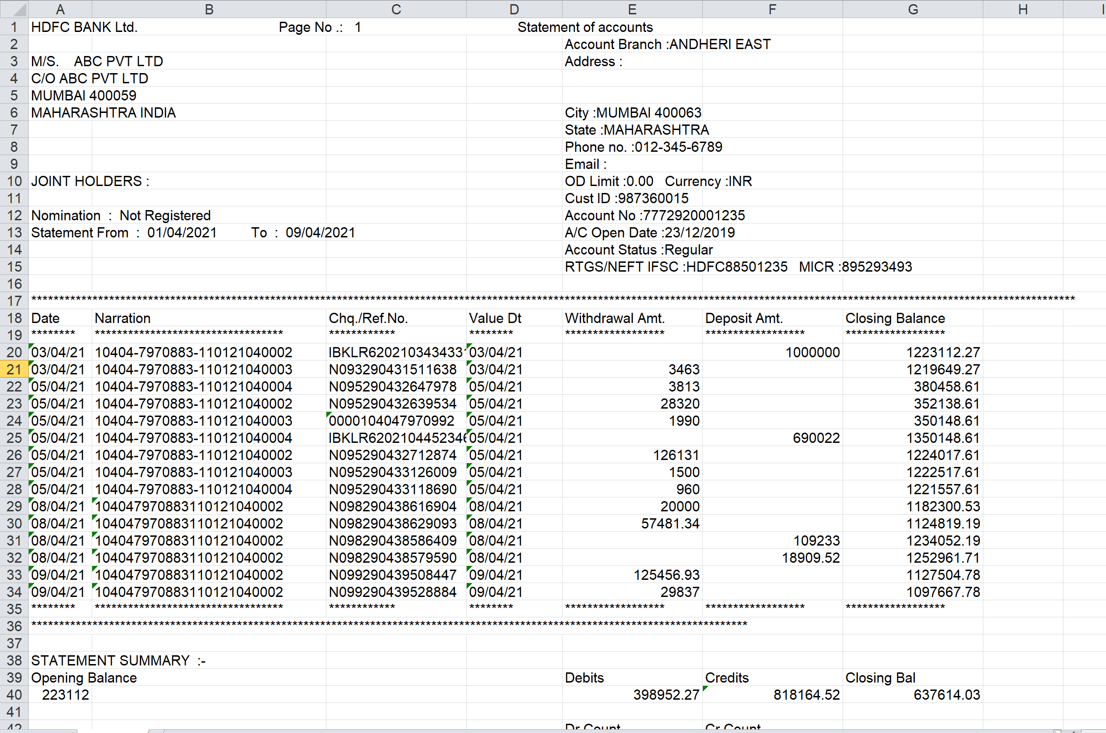Click 'MAHARASHTRA INDIA' cell
Screen dimensions: 1106x733
click(x=103, y=112)
